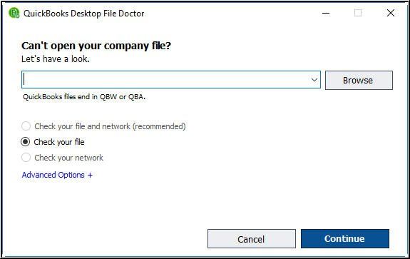
Task: Click the green QuickBooks File Doctor logo
Action: point(14,13)
